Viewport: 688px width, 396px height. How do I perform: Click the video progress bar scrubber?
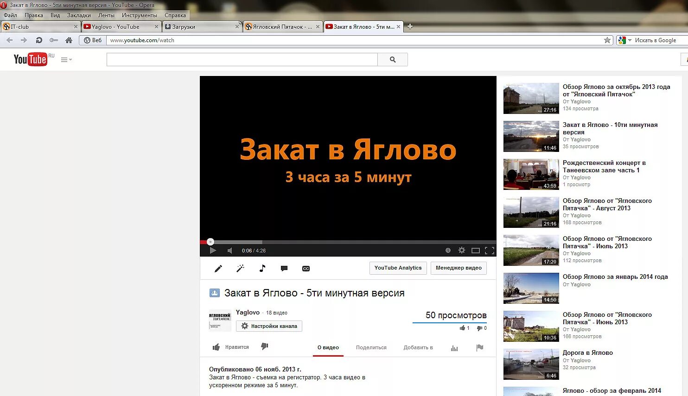click(210, 242)
